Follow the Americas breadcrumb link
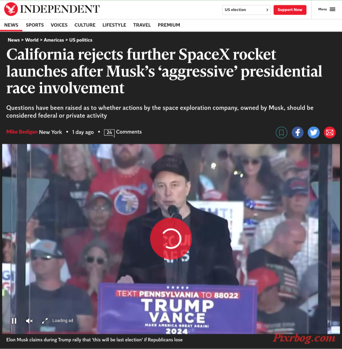The width and height of the screenshot is (342, 349). [x=54, y=40]
